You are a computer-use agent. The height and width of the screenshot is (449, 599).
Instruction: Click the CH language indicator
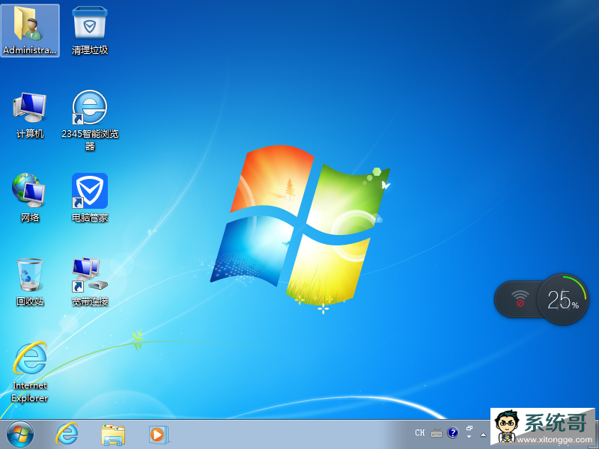point(420,433)
